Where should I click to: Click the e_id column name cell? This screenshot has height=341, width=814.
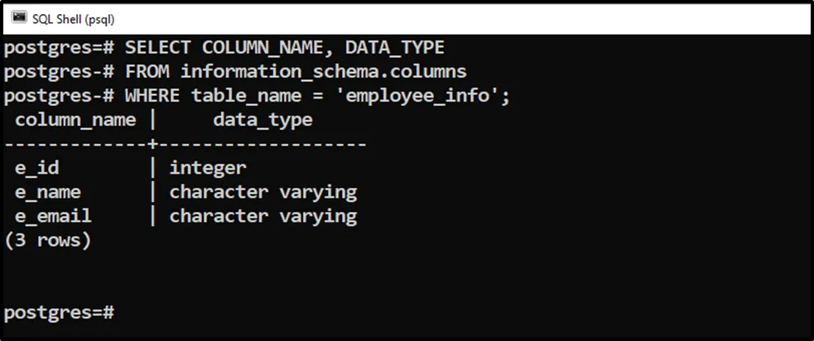pyautogui.click(x=37, y=168)
